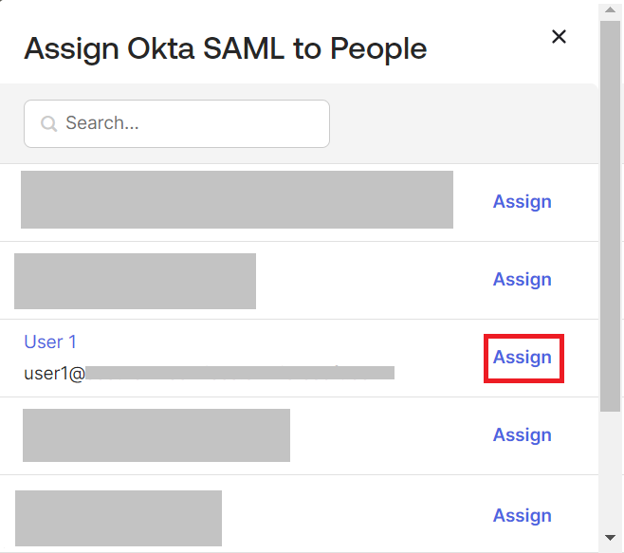Select the fourth redacted person entry

pyautogui.click(x=156, y=435)
